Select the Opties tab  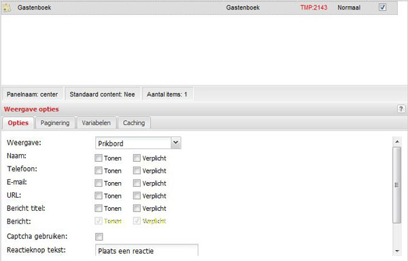click(x=18, y=123)
